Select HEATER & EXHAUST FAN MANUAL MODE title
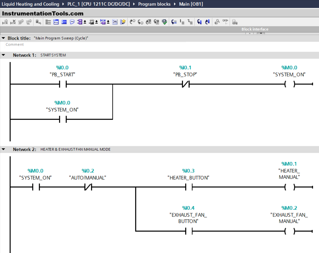Screen dimensions: 319x253 [75, 149]
